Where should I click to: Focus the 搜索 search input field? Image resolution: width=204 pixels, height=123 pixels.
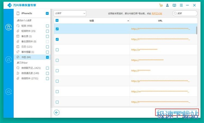tap(185, 13)
